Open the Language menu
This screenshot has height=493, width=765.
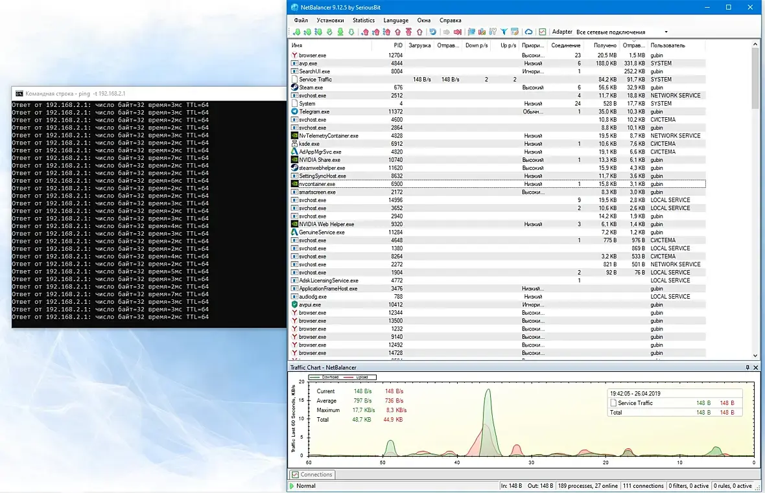point(395,21)
